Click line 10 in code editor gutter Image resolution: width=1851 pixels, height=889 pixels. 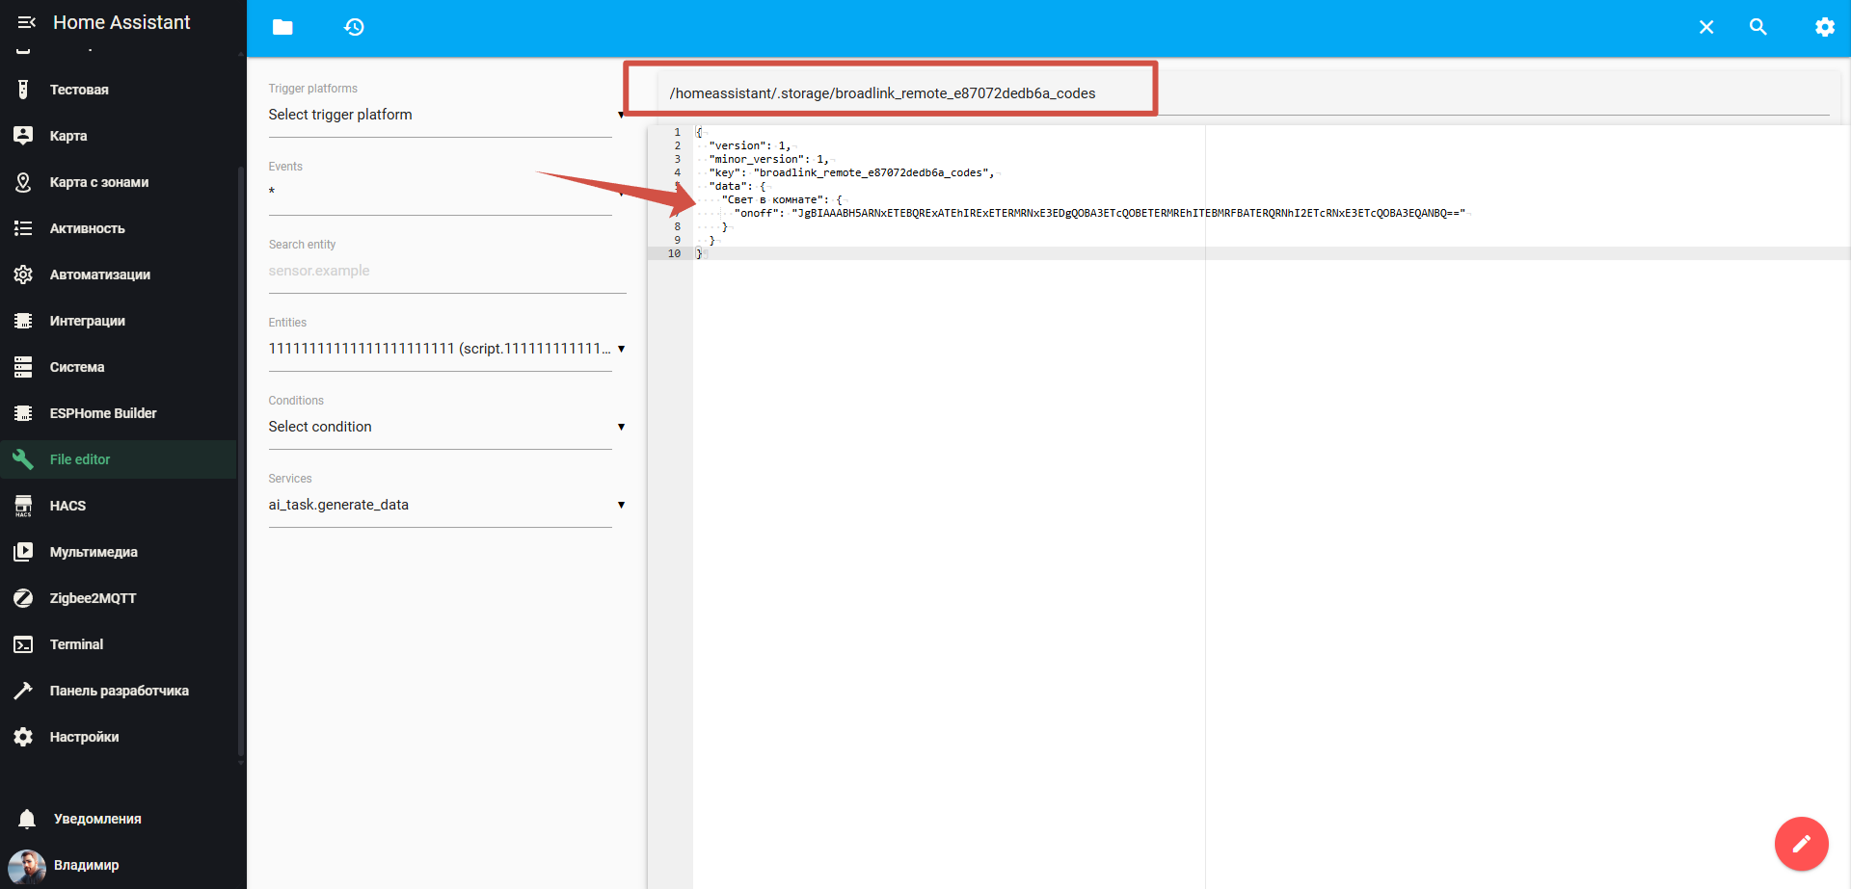(x=673, y=253)
